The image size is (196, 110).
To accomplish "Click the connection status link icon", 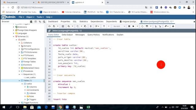I will click(49, 31).
